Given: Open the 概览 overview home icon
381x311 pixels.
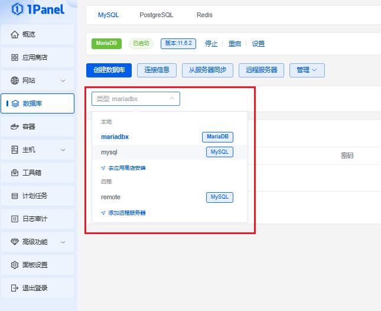Looking at the screenshot, I should point(15,34).
